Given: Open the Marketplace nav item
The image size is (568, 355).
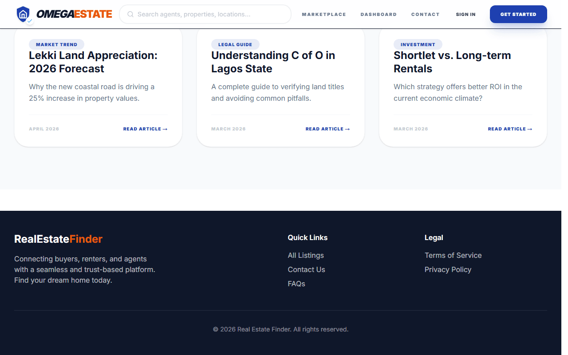Looking at the screenshot, I should click(324, 15).
